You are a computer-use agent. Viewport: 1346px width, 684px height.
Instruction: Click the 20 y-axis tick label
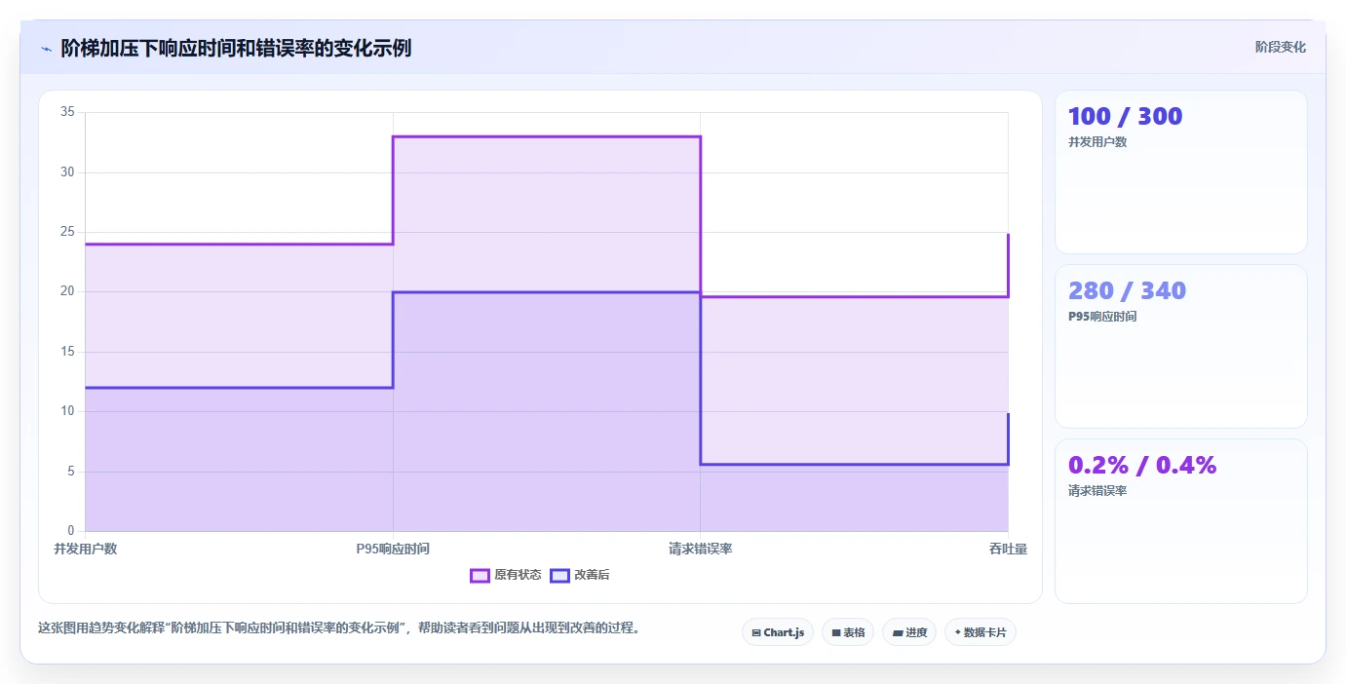coord(68,291)
